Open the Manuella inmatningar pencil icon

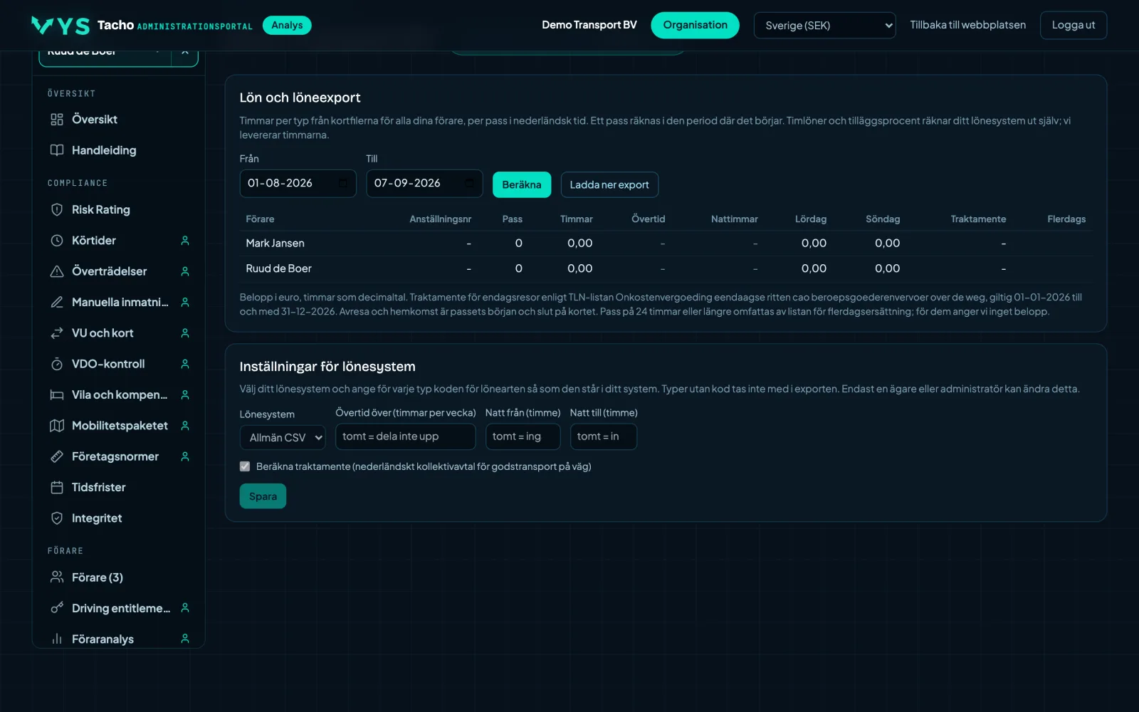coord(57,302)
